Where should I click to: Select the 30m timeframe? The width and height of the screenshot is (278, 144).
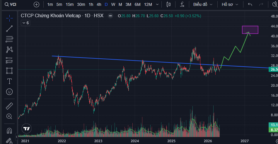click(81, 4)
